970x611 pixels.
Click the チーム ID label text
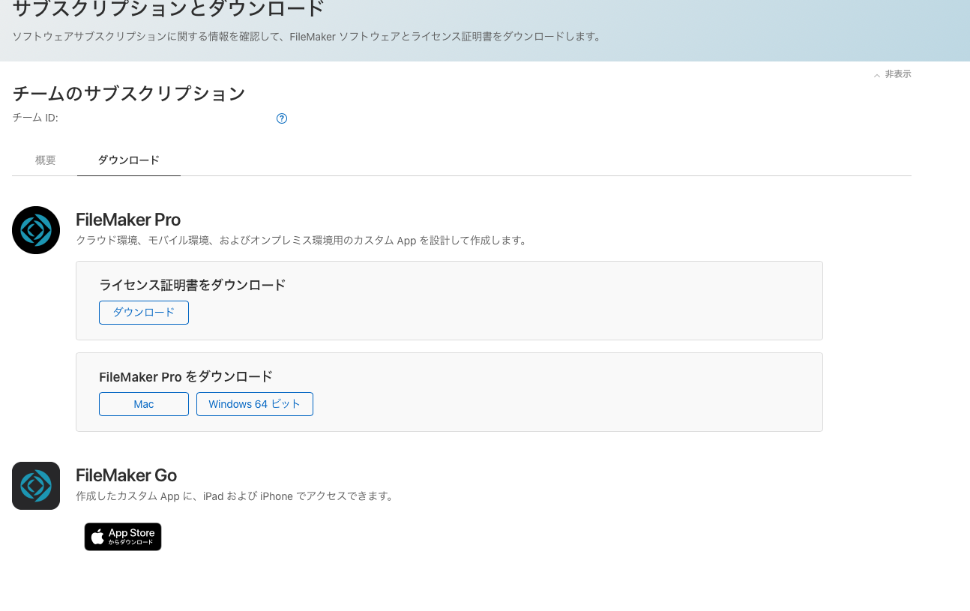(x=35, y=118)
